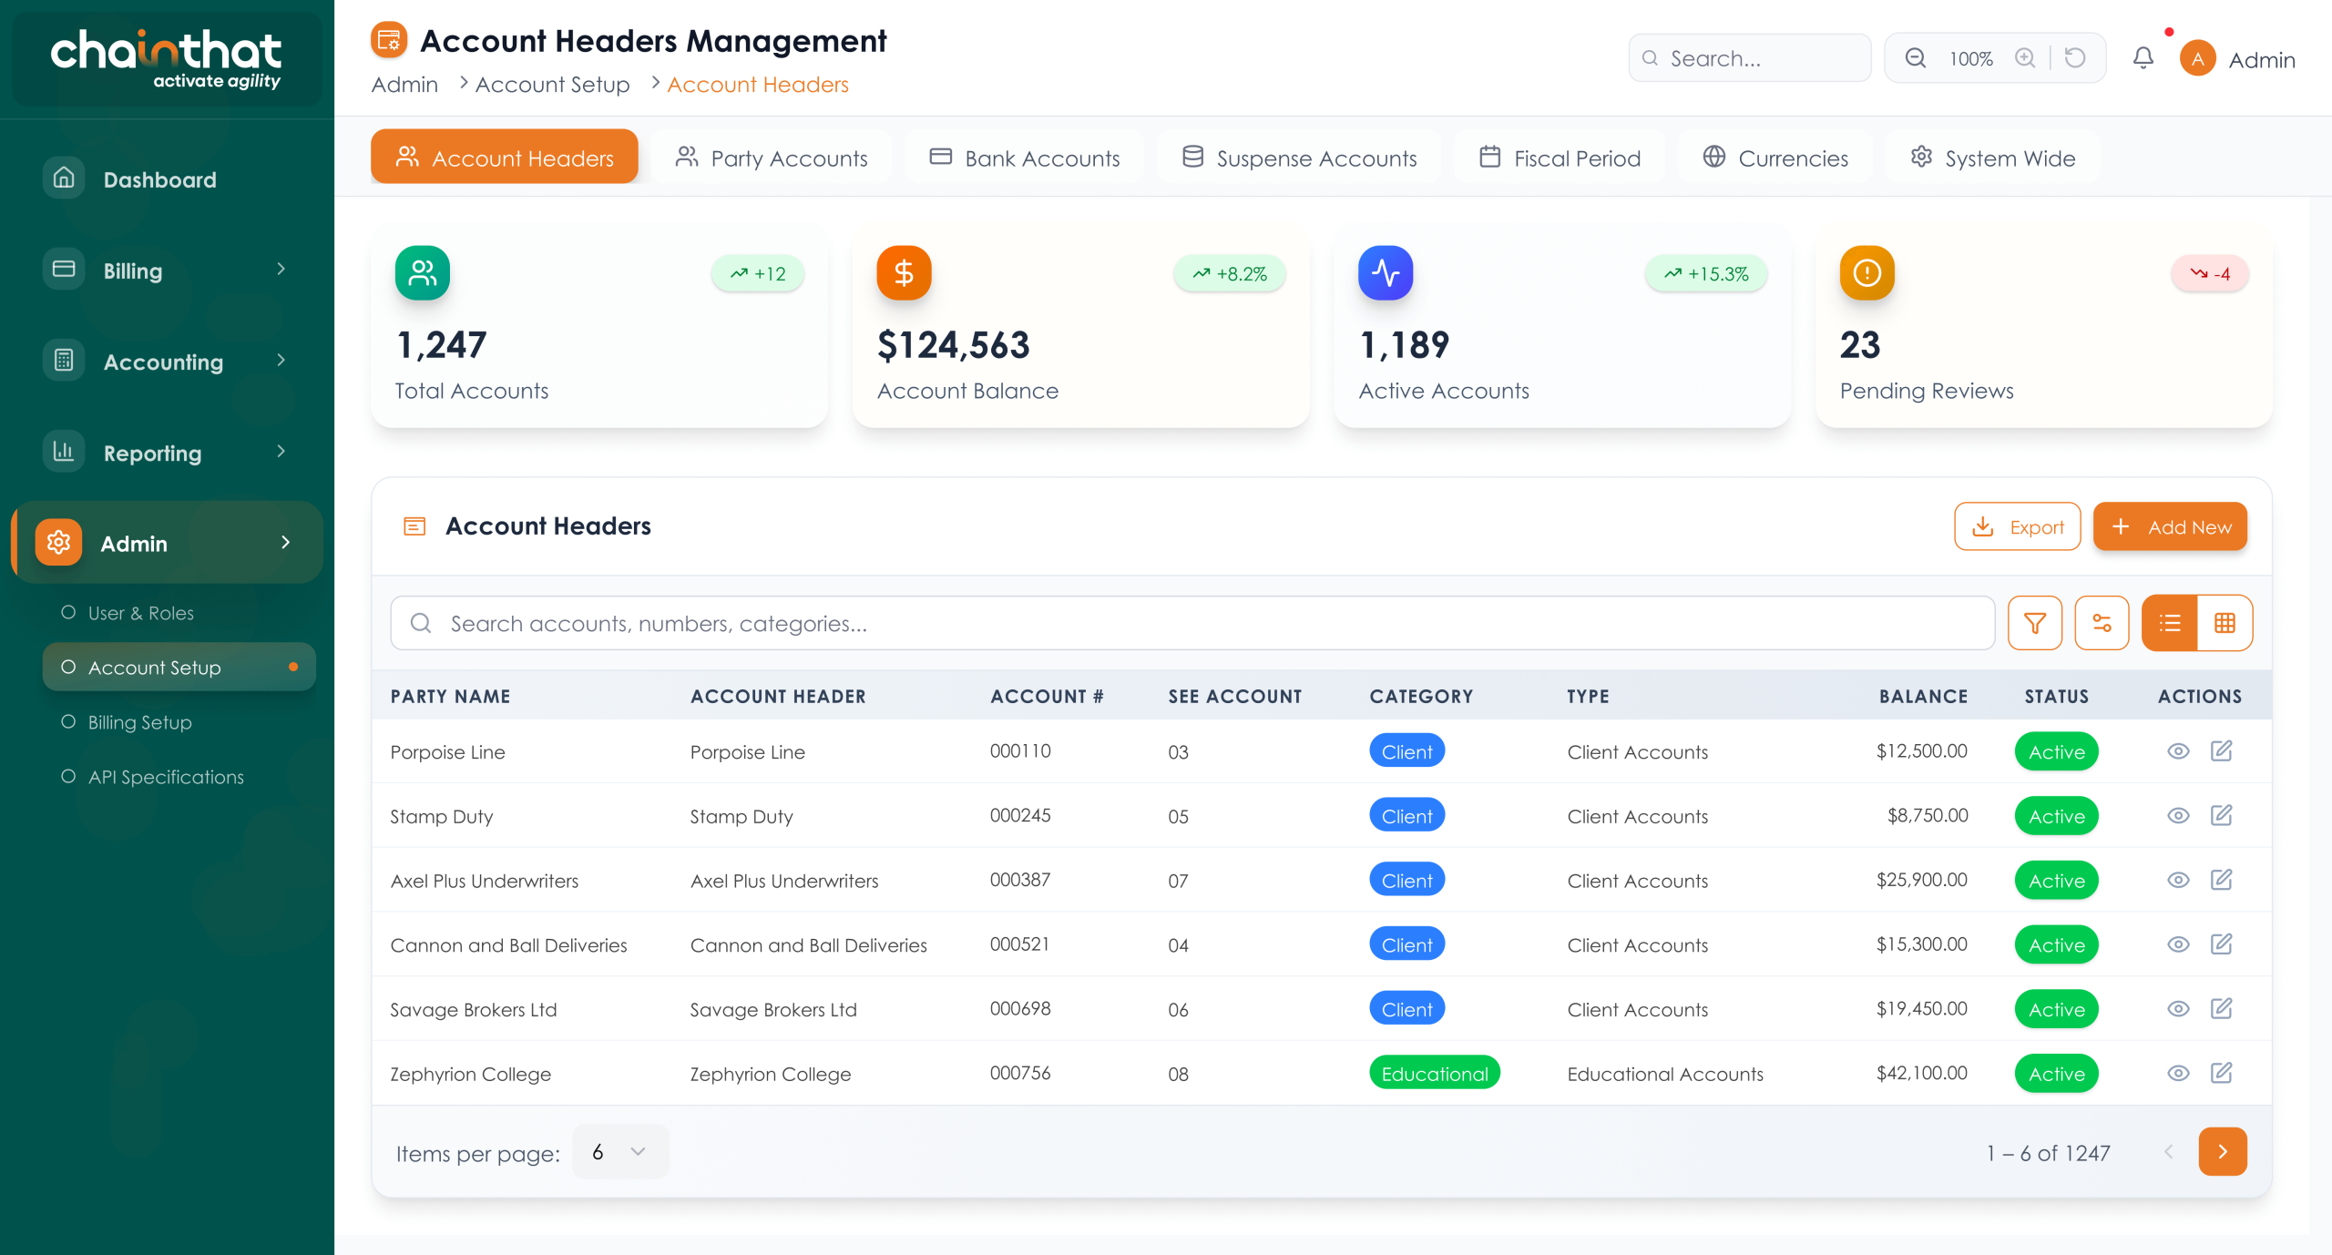Select User & Roles radio item
The width and height of the screenshot is (2332, 1255).
pos(68,613)
